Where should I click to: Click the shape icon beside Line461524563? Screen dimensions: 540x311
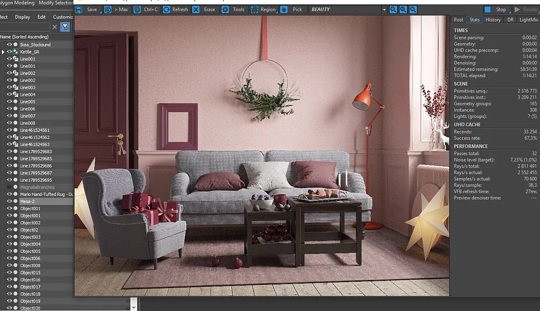[x=16, y=144]
